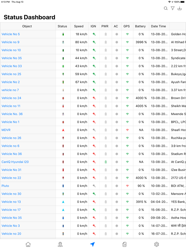The height and width of the screenshot is (248, 186).
Task: Open the reports tab icon
Action: (125, 244)
